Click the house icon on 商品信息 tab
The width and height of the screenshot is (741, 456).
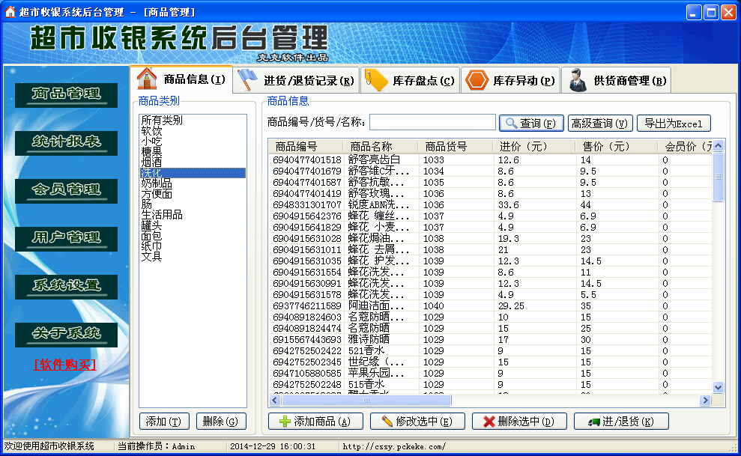coord(146,79)
